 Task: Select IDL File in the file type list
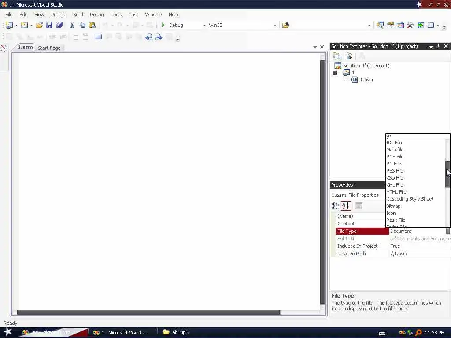point(415,143)
